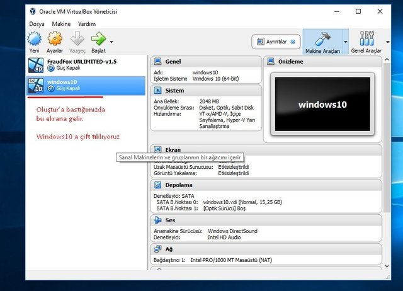Click the 'windows10.vdi (Normal, 15,25 GB)' text

[x=242, y=202]
